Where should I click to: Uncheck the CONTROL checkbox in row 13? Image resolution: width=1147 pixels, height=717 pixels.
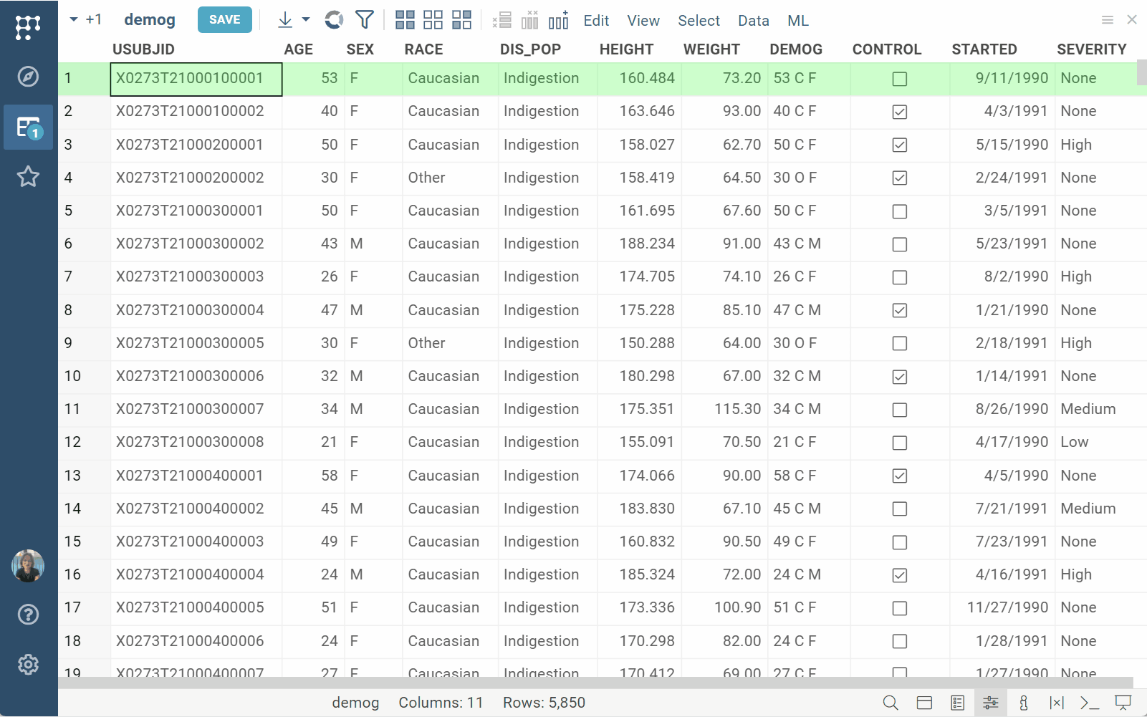coord(900,476)
